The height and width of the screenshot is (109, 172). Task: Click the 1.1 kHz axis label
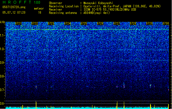point(2,35)
